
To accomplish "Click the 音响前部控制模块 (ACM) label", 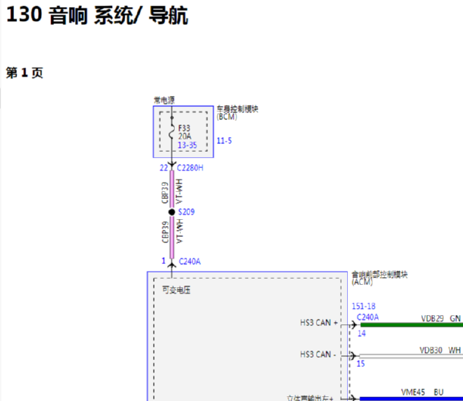I will 380,278.
